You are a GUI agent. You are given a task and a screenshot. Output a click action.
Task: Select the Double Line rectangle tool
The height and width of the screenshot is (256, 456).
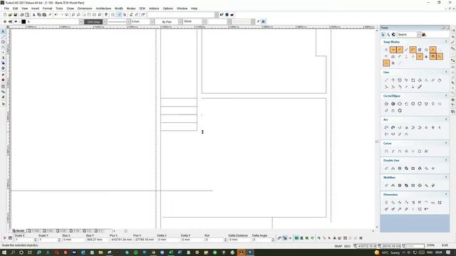coord(413,169)
